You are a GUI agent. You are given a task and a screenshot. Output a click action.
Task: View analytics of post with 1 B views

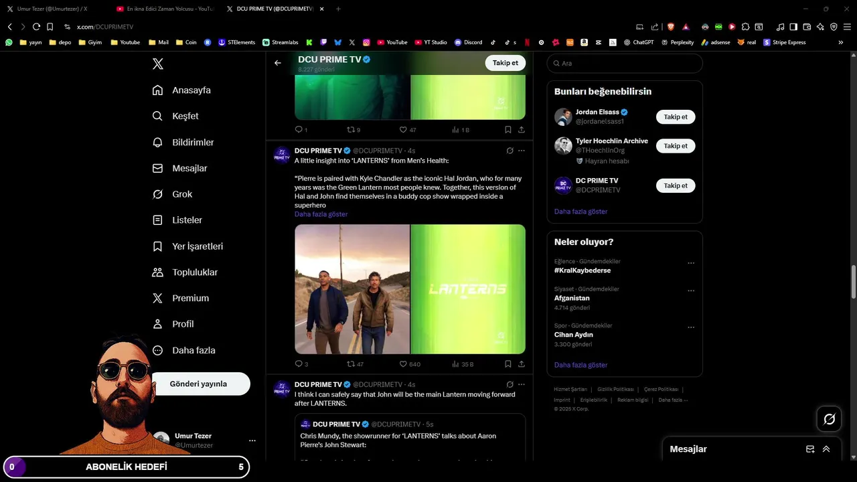click(461, 130)
